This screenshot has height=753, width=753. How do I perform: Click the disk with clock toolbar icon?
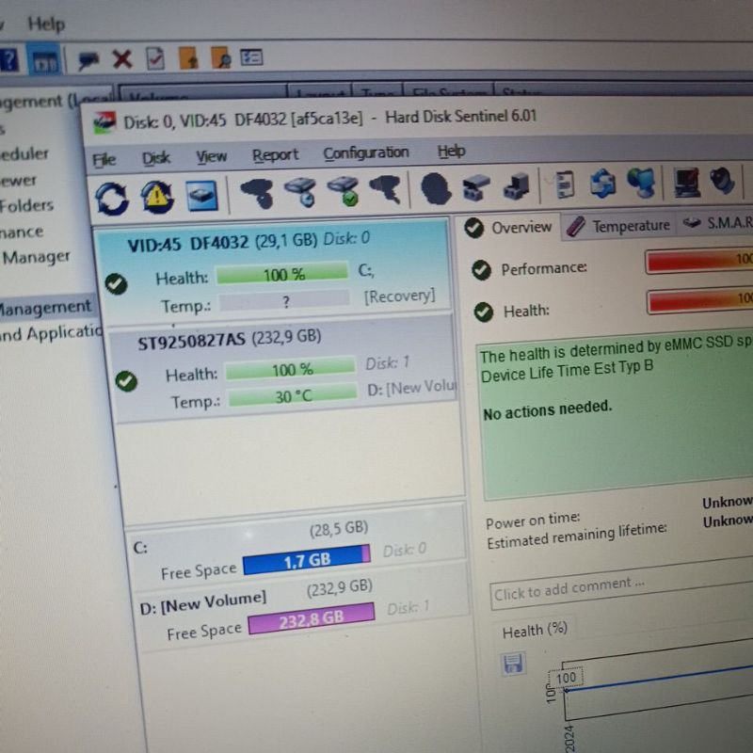coord(300,192)
